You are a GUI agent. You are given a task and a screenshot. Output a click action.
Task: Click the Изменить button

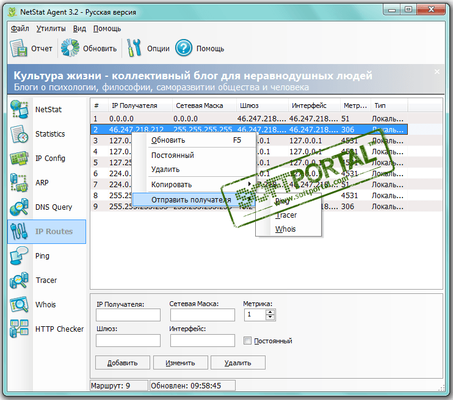point(180,363)
